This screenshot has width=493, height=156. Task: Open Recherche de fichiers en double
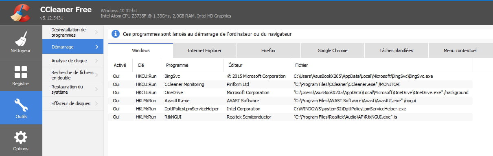72,75
